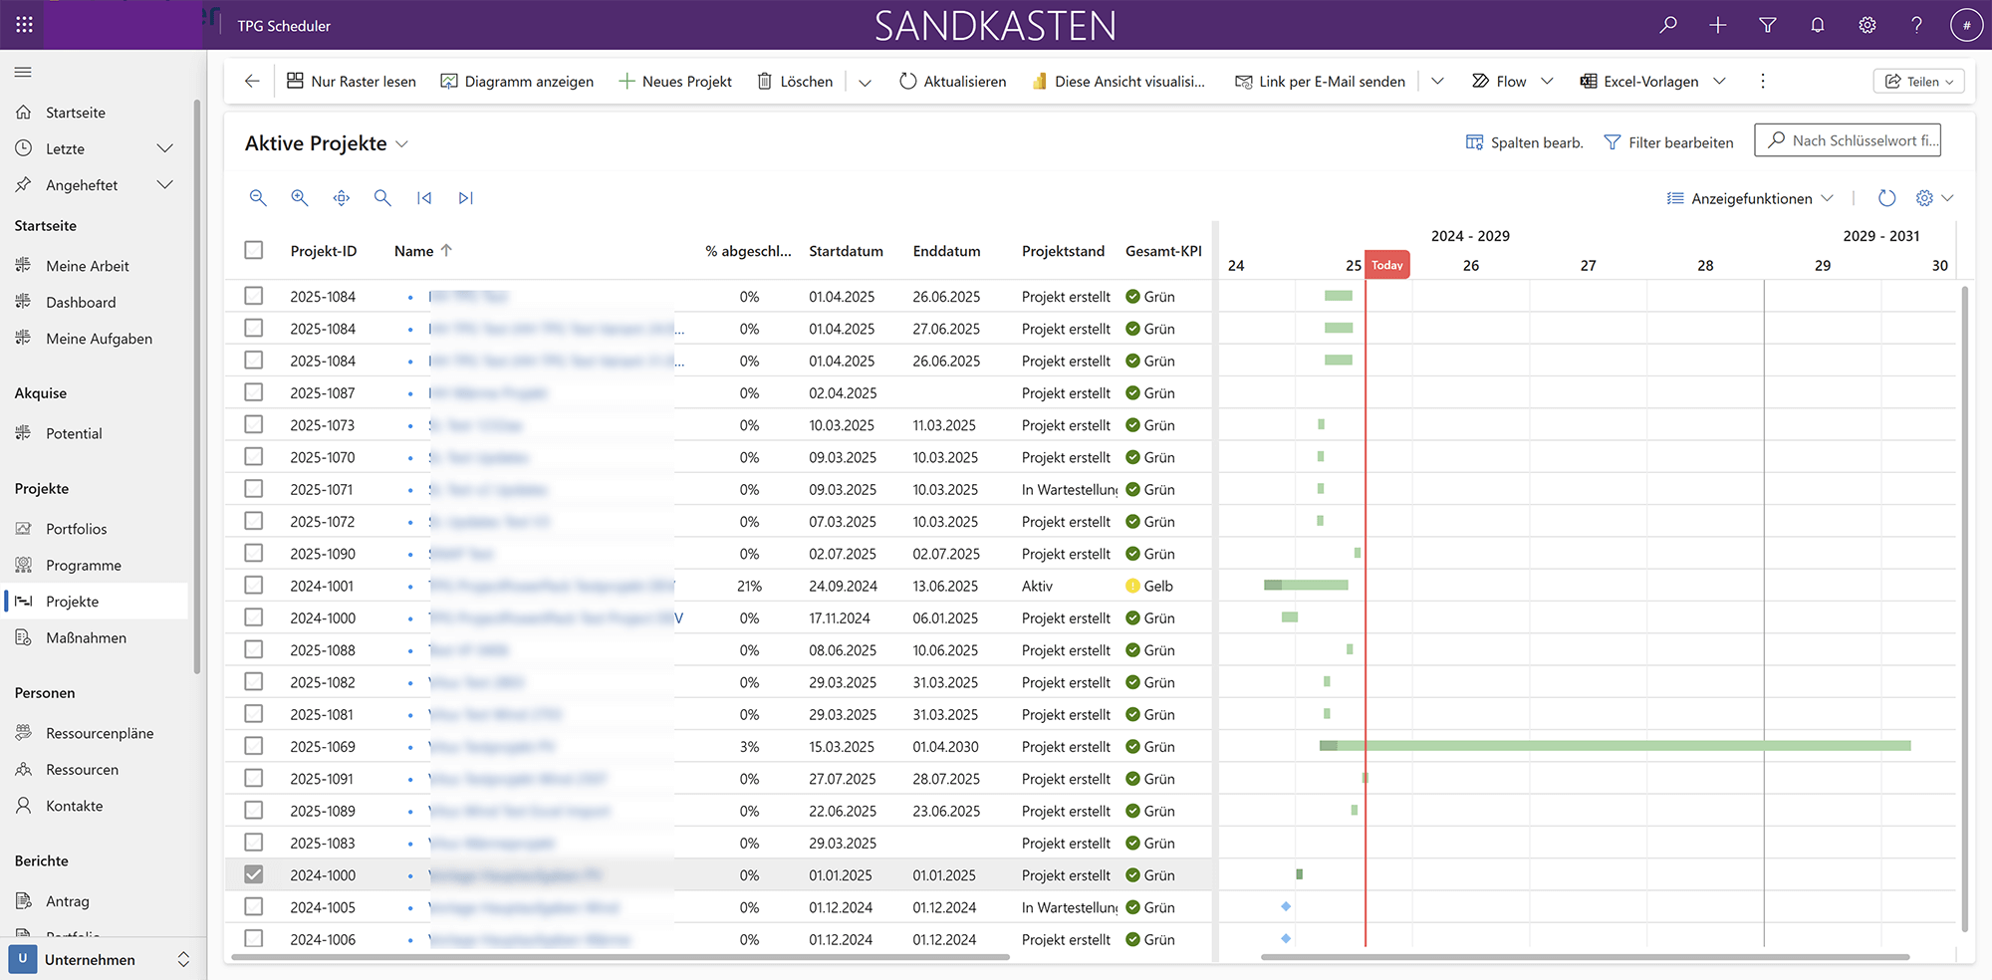The width and height of the screenshot is (1992, 980).
Task: Open the app launcher grid icon
Action: point(25,25)
